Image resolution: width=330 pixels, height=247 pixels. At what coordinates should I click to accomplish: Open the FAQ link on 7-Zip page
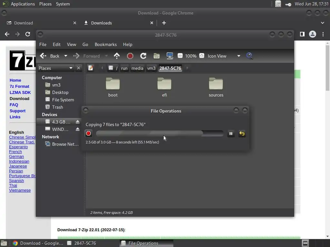pyautogui.click(x=14, y=105)
